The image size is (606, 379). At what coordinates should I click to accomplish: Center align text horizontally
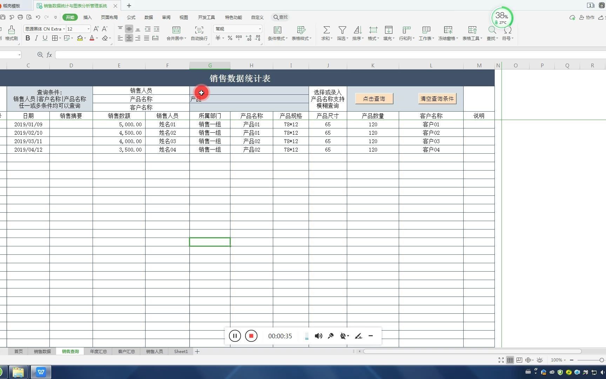[129, 38]
